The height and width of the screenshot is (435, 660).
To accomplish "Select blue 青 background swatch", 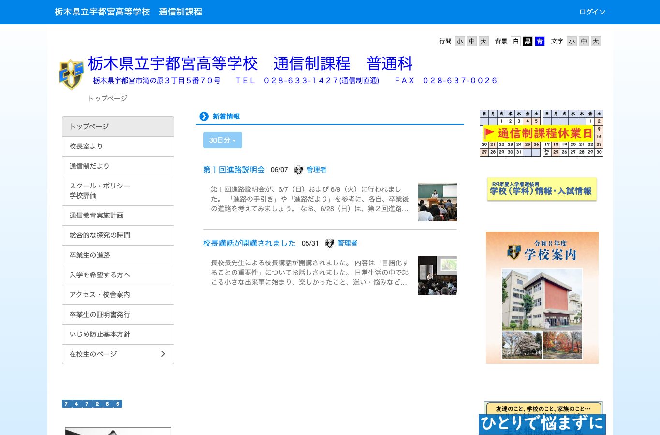I will click(x=540, y=42).
